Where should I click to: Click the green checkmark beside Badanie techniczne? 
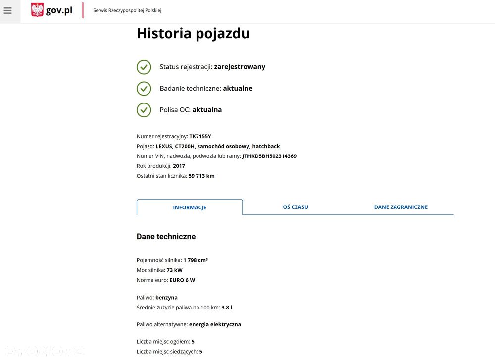point(144,89)
